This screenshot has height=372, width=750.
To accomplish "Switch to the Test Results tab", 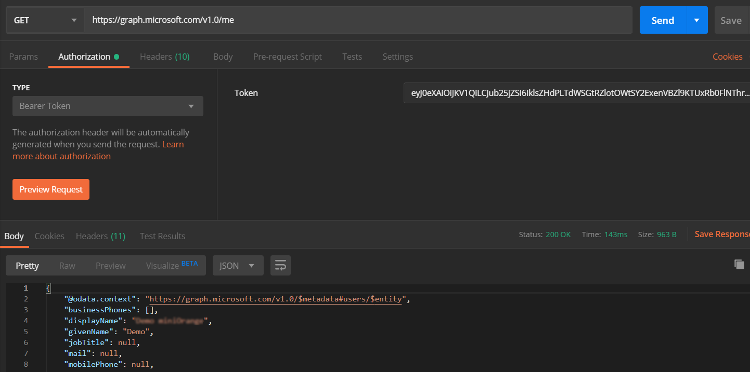I will coord(162,236).
